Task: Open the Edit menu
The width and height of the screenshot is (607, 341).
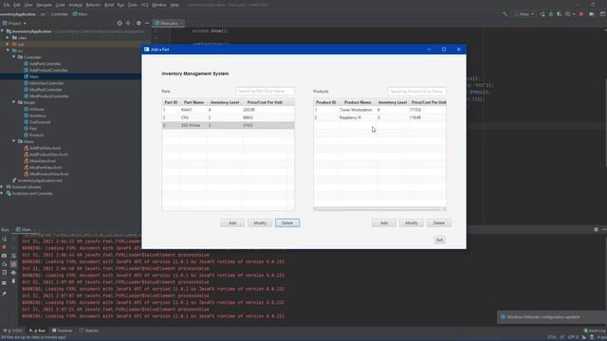Action: [17, 5]
